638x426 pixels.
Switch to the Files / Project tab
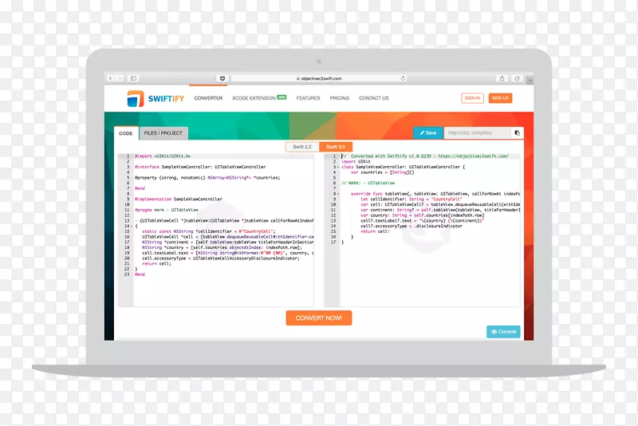[163, 133]
